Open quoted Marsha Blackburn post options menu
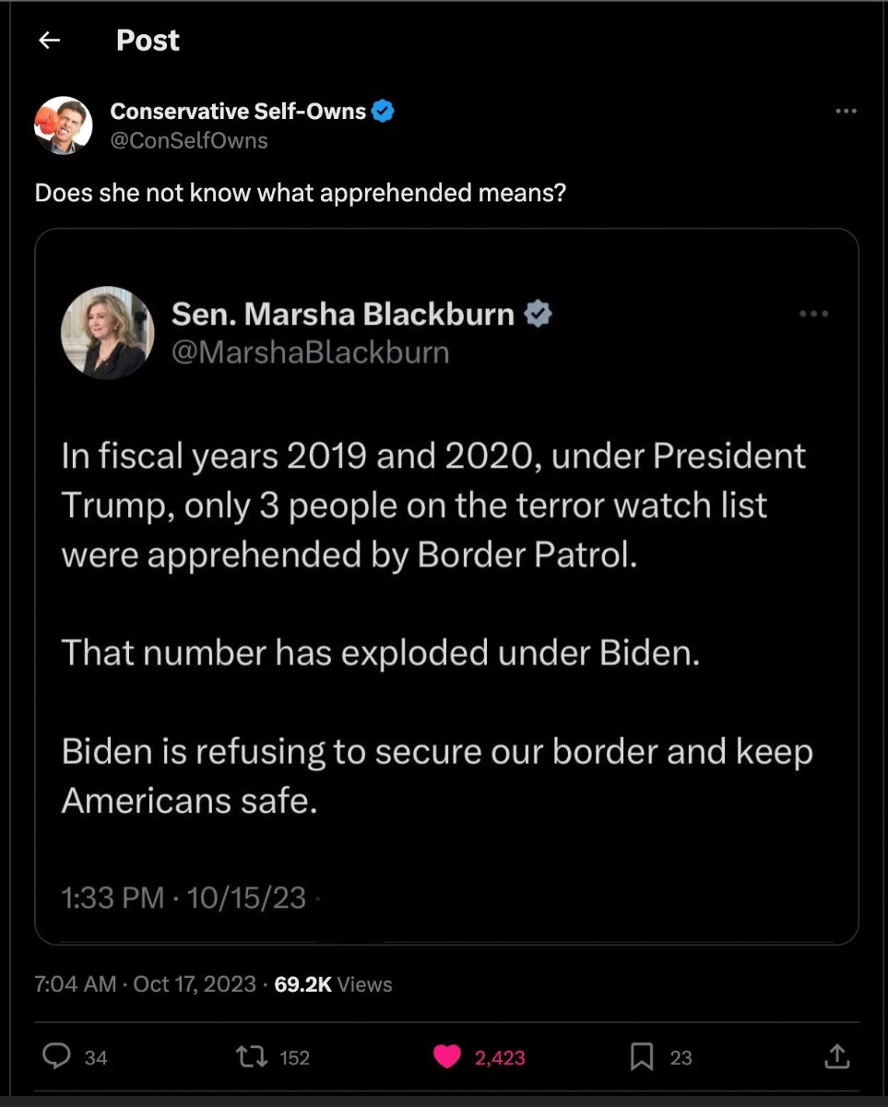Viewport: 888px width, 1107px height. click(813, 315)
